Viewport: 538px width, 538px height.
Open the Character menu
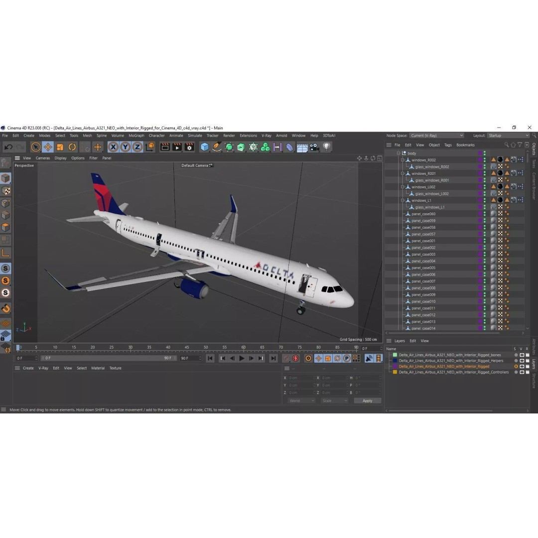[156, 135]
